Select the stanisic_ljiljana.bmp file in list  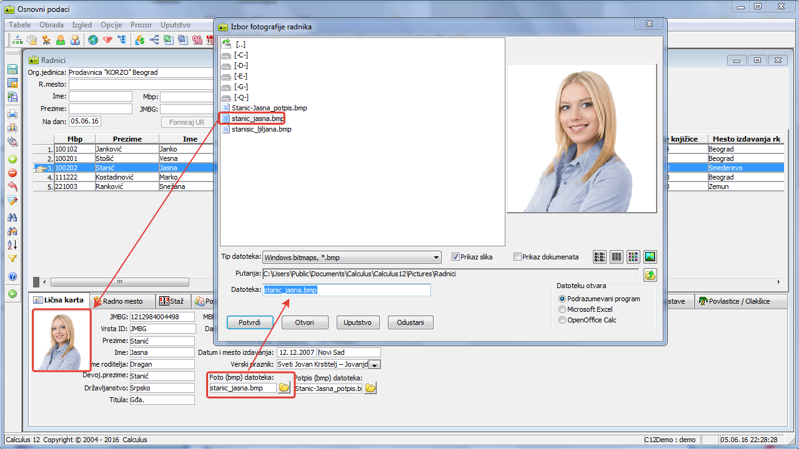tap(261, 129)
